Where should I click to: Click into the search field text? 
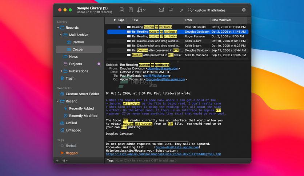[x=210, y=10]
